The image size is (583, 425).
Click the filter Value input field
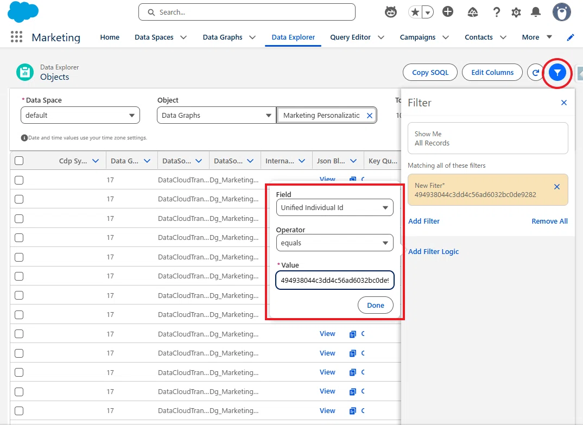pos(334,280)
